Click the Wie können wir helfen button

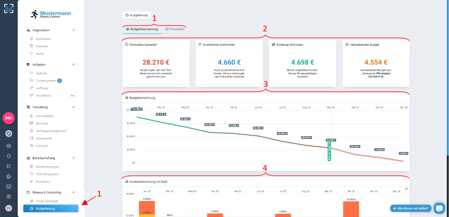411,209
